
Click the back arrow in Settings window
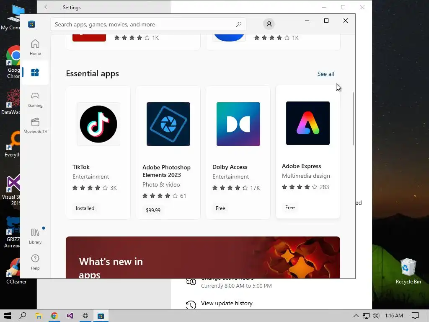tap(47, 7)
